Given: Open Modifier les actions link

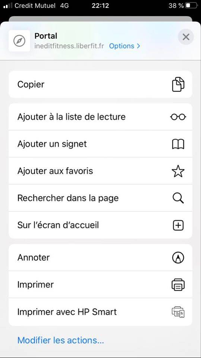Looking at the screenshot, I should (60, 340).
